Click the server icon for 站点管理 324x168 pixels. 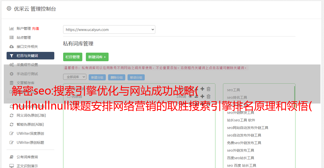(11, 38)
